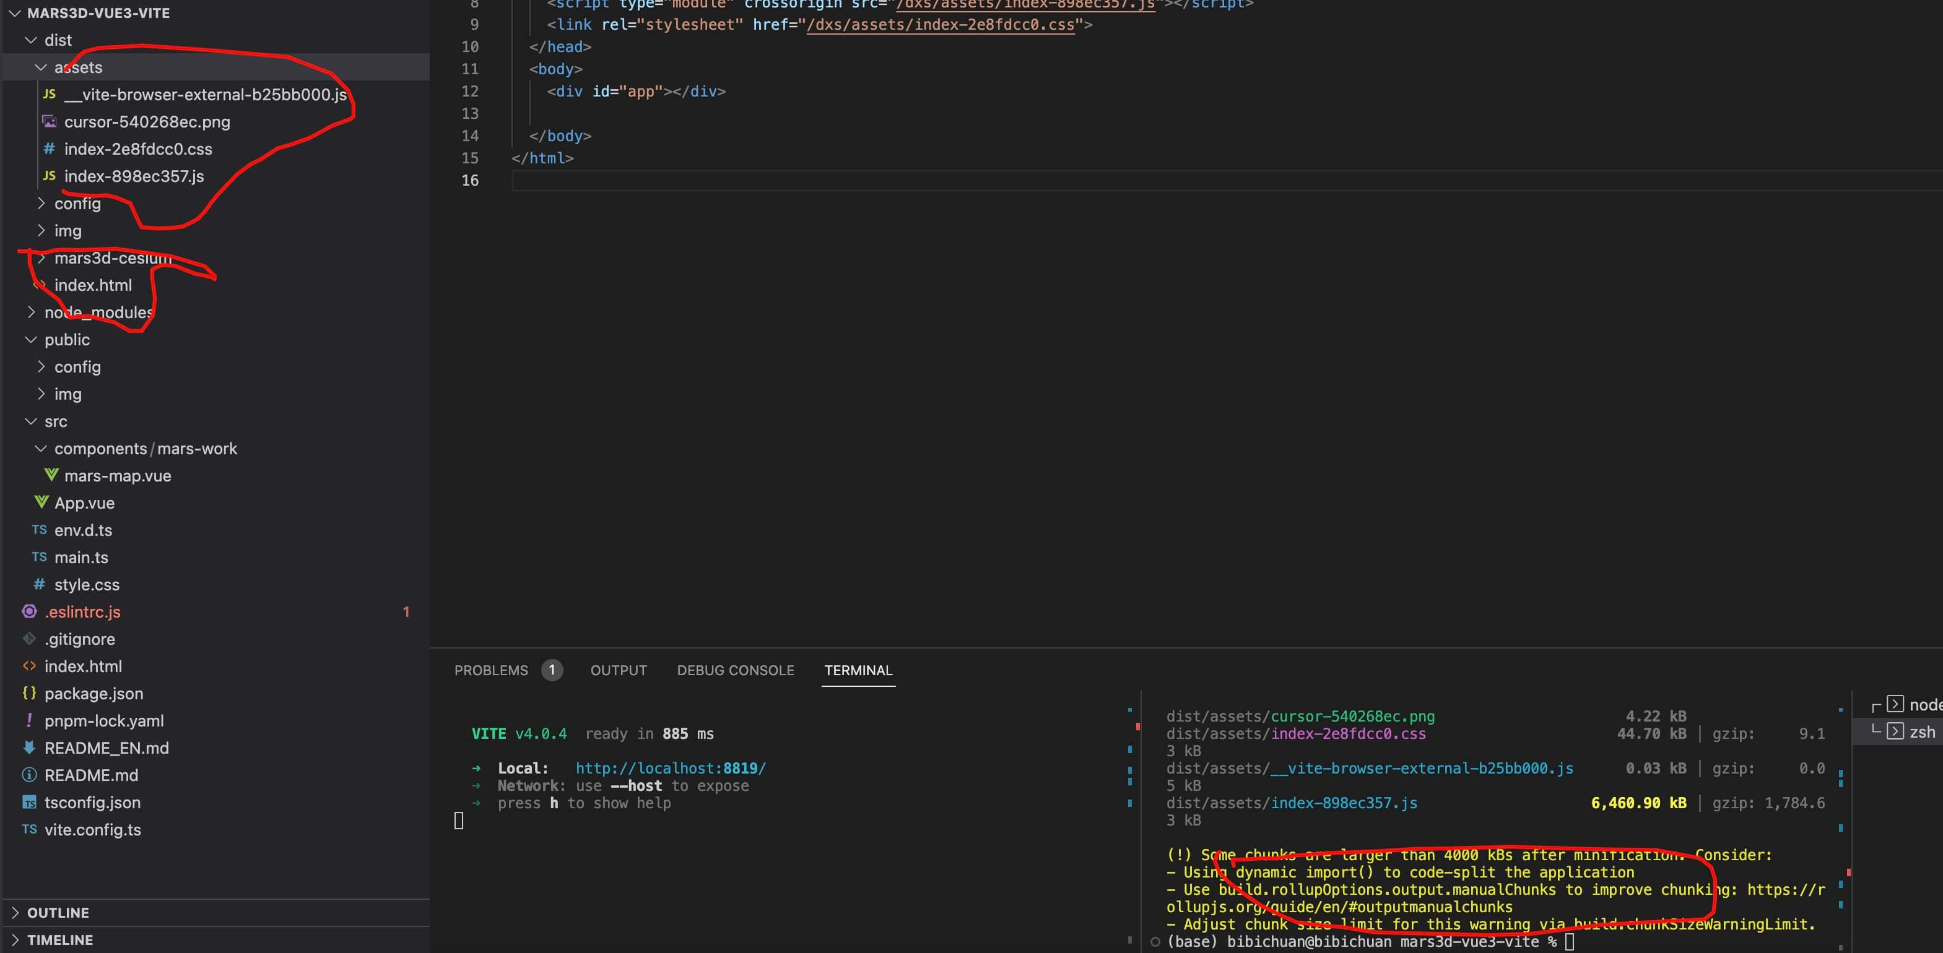Click the App.vue Vue icon
Image resolution: width=1943 pixels, height=953 pixels.
41,502
